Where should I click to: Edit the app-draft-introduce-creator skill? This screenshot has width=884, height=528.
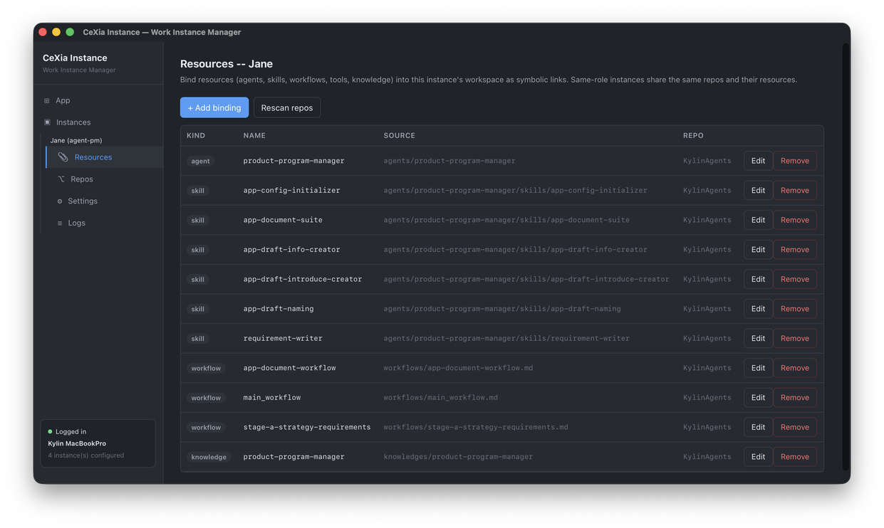[x=758, y=279]
